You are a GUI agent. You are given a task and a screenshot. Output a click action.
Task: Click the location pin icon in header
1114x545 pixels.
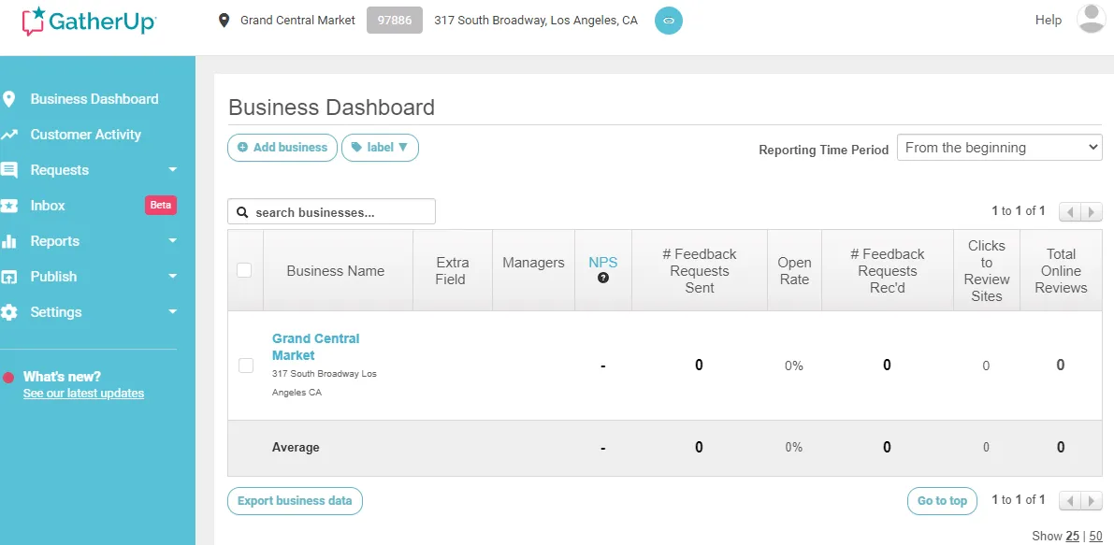point(224,21)
